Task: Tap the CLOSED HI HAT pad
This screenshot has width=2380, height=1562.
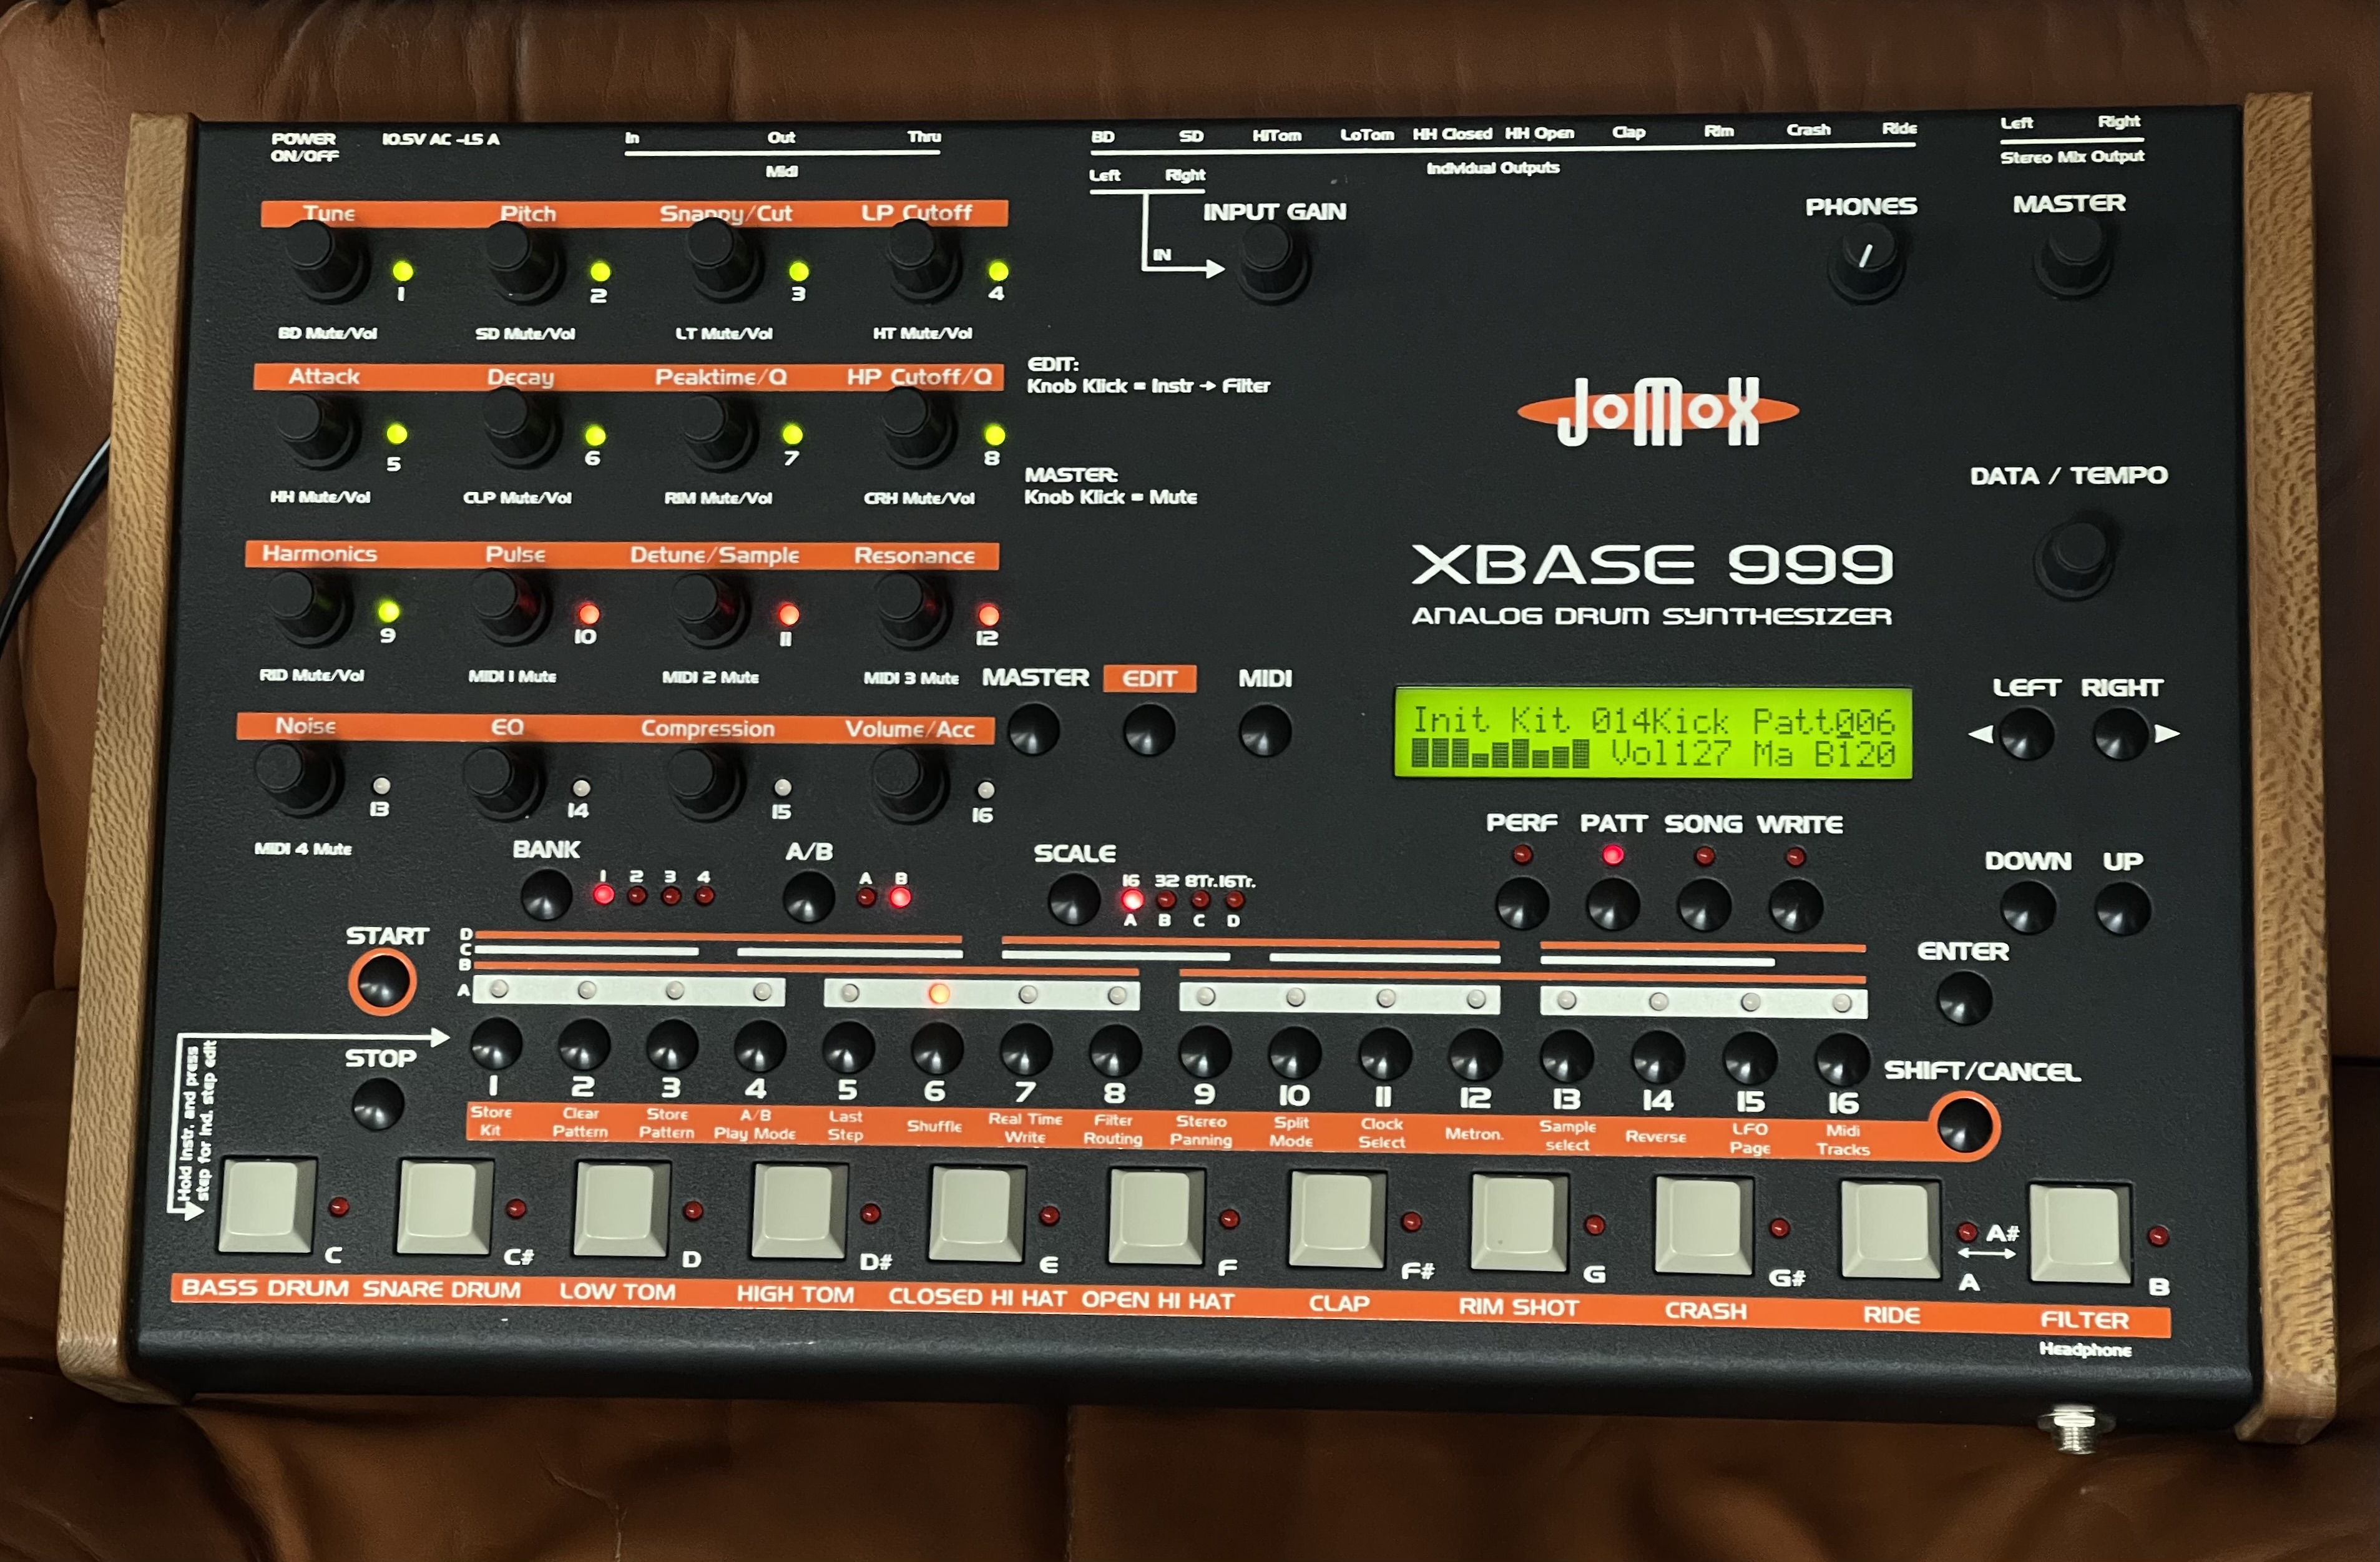Action: (976, 1215)
